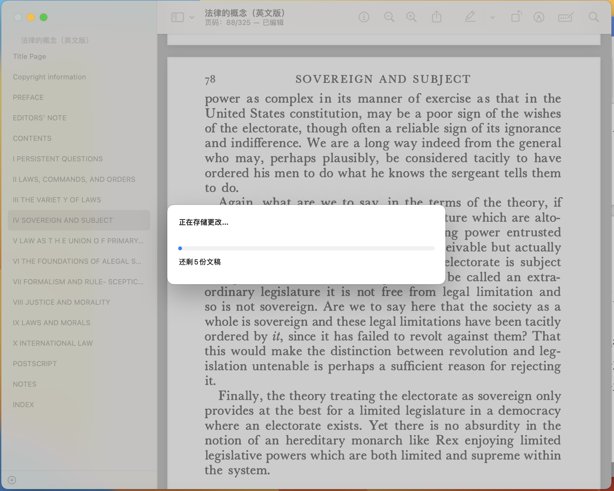Rotate the page with rotate icon
This screenshot has width=614, height=491.
pyautogui.click(x=516, y=17)
